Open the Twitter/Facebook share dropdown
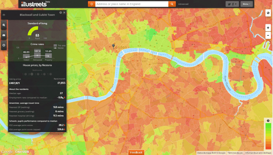The width and height of the screenshot is (273, 155). [x=232, y=4]
